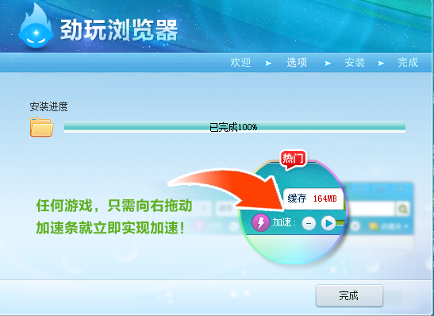Viewport: 434px width, 316px height.
Task: Select the 安装 step in wizard header
Action: [355, 62]
